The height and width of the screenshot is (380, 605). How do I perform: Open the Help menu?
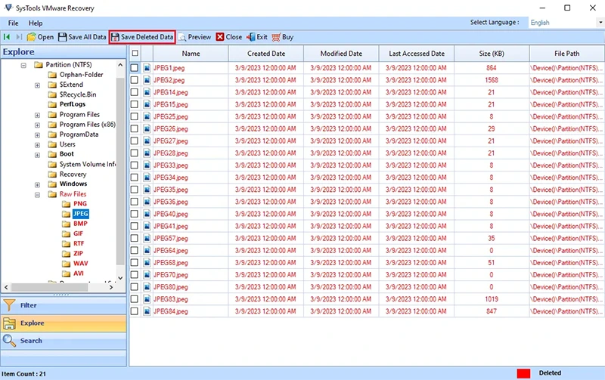click(36, 23)
